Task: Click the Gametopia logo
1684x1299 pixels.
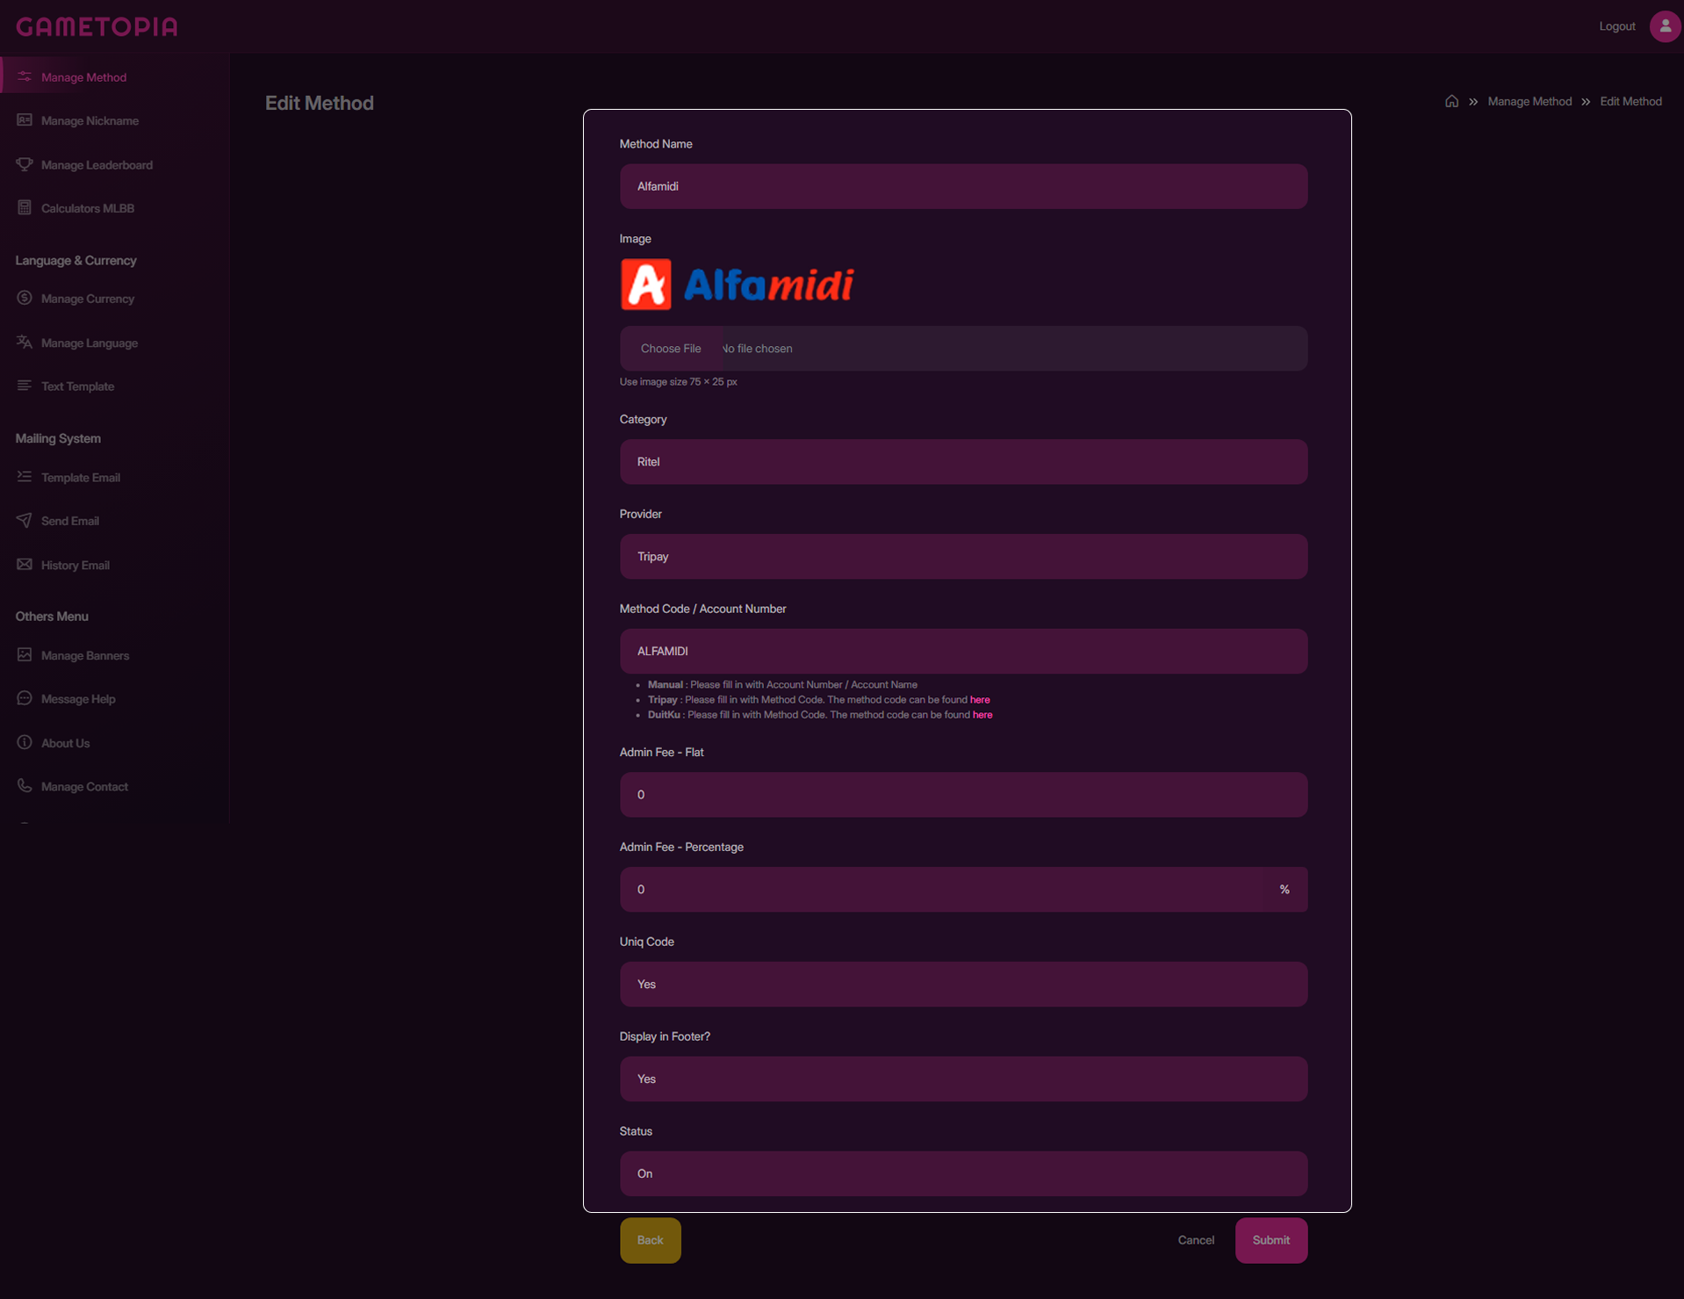Action: point(97,26)
